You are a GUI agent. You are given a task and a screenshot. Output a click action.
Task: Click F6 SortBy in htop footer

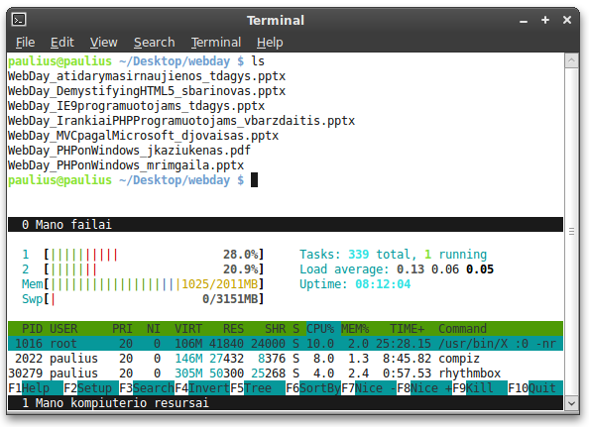point(313,388)
